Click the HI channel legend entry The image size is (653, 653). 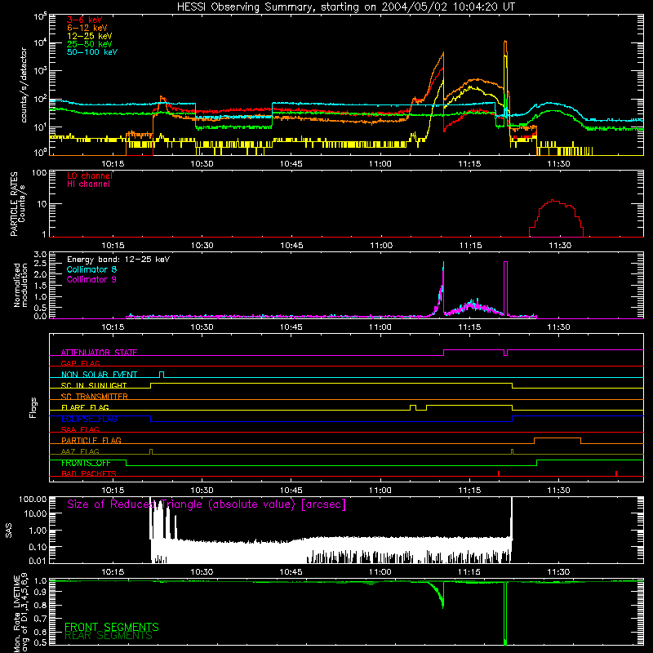click(x=88, y=184)
